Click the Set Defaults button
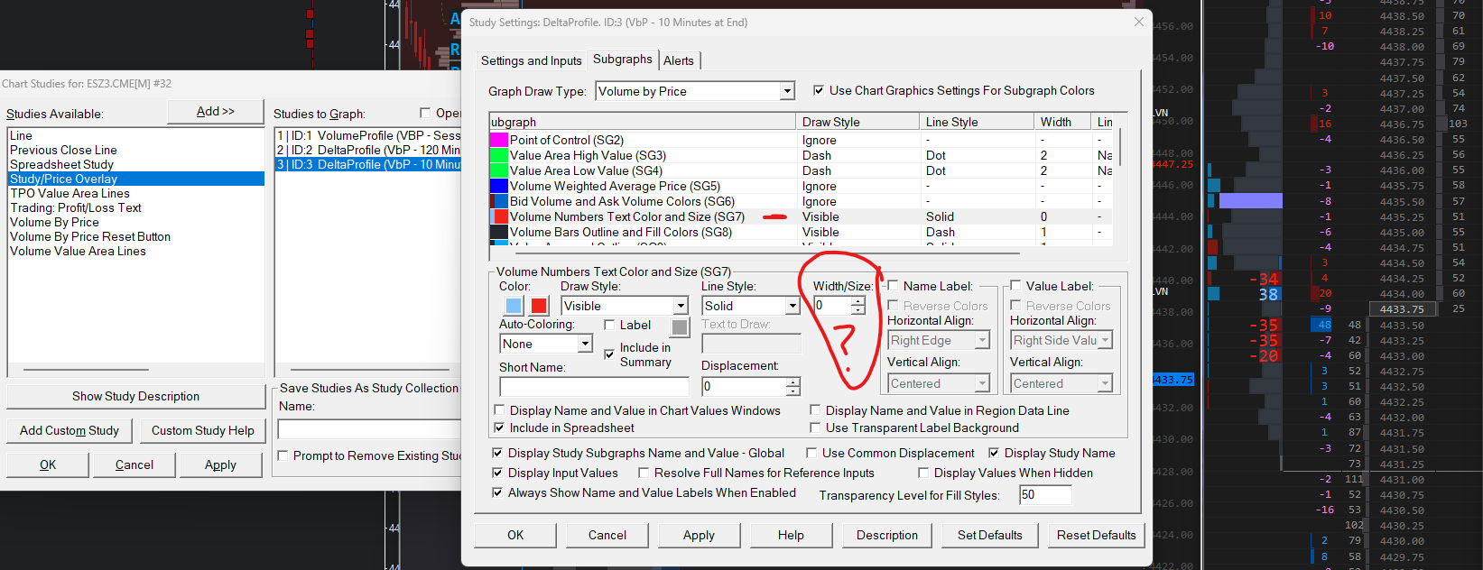The height and width of the screenshot is (570, 1483). tap(990, 535)
